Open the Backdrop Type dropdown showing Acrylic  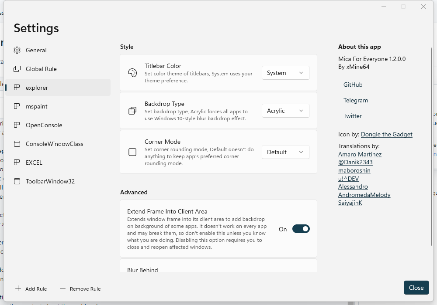click(x=285, y=111)
